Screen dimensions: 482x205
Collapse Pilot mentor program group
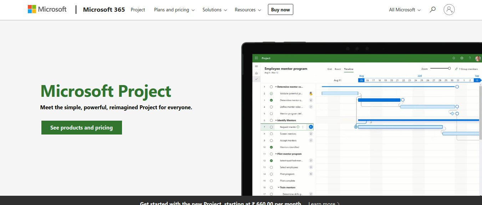[276, 154]
